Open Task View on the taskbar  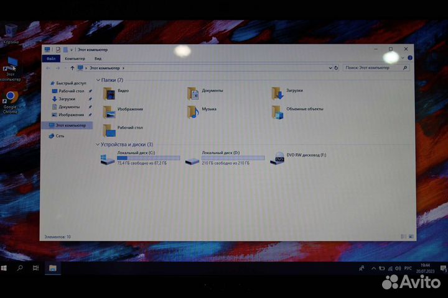[x=35, y=268]
